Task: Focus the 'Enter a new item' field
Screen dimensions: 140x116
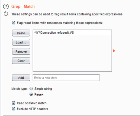Action: click(66, 78)
